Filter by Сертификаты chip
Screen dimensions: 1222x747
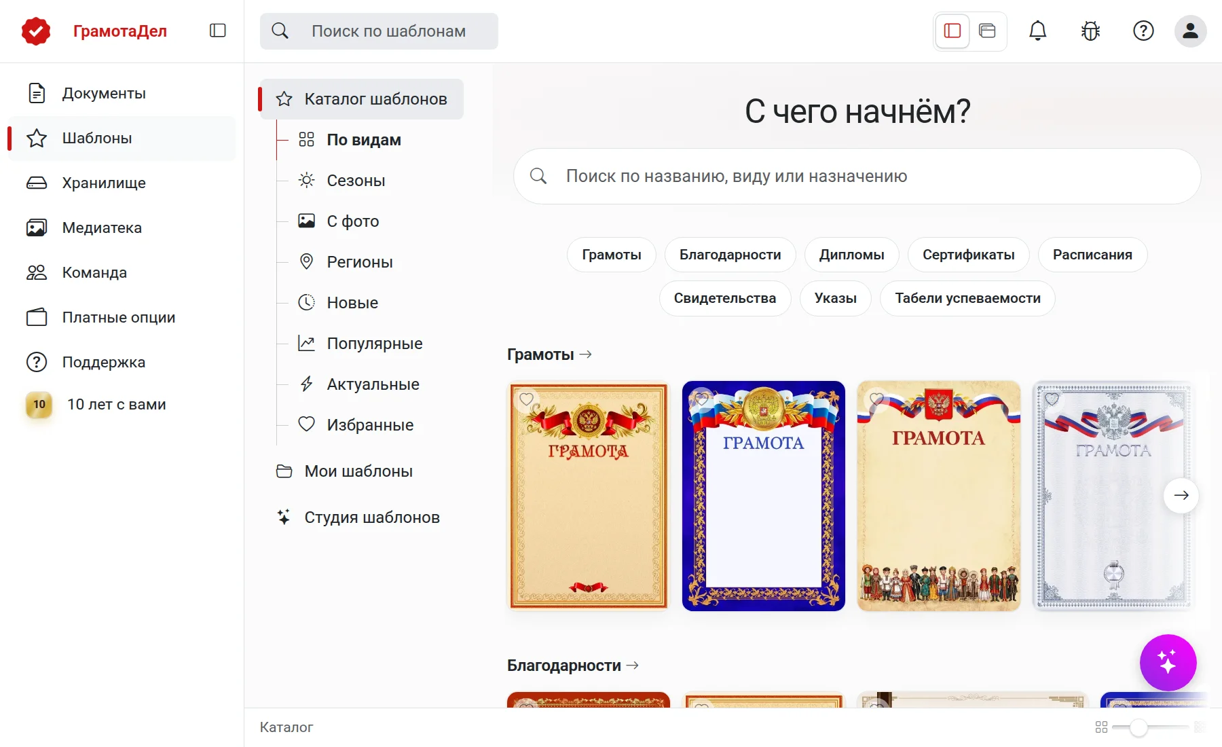pyautogui.click(x=969, y=255)
